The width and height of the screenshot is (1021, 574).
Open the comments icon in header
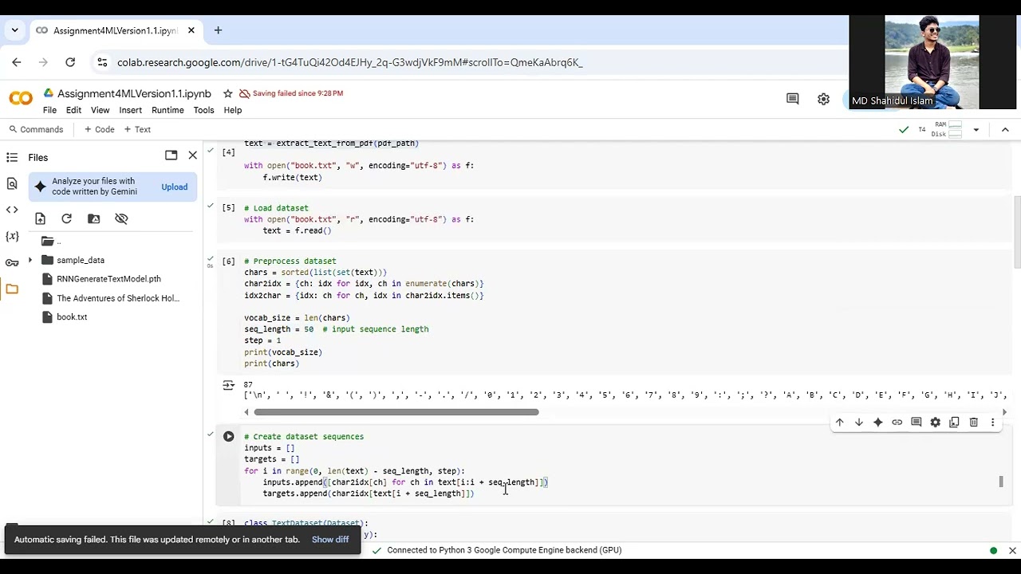tap(792, 99)
